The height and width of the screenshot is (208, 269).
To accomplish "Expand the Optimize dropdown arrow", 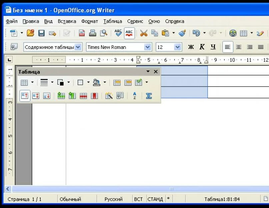I will coord(147,82).
